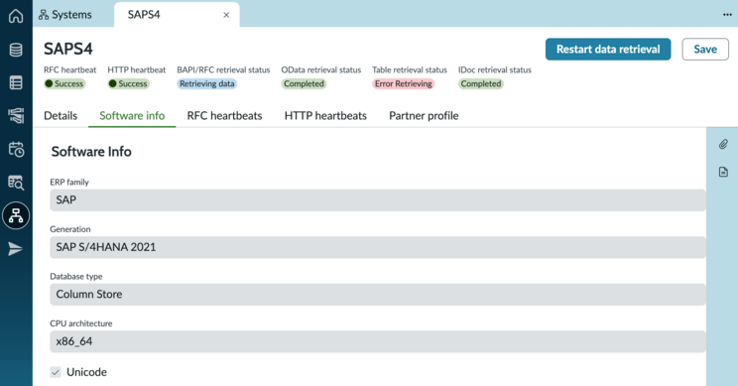Click the Database type field
Image resolution: width=738 pixels, height=386 pixels.
click(378, 294)
